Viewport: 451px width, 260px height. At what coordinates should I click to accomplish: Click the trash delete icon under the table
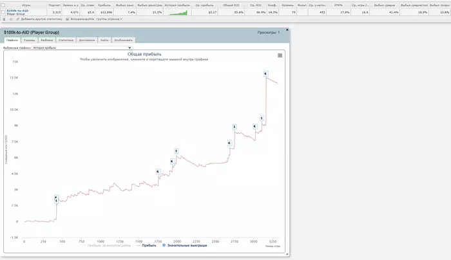4,19
